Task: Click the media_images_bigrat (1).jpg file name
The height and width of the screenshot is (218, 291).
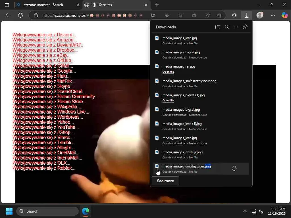Action: click(x=184, y=95)
